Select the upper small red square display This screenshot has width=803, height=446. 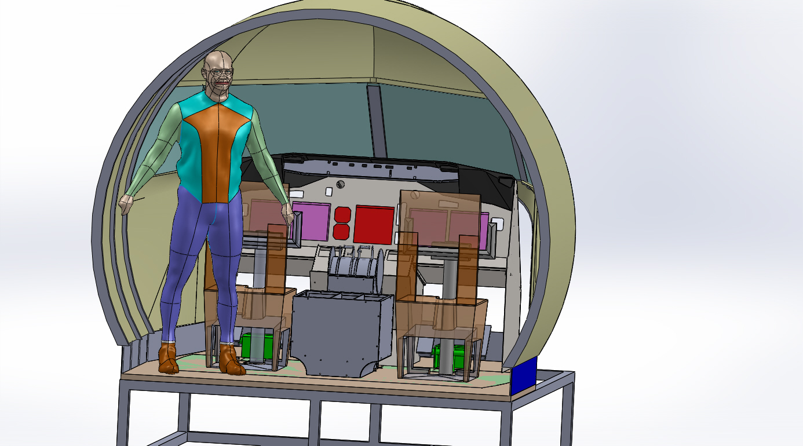point(342,214)
